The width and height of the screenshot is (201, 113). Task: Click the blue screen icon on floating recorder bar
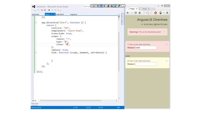[101, 6]
